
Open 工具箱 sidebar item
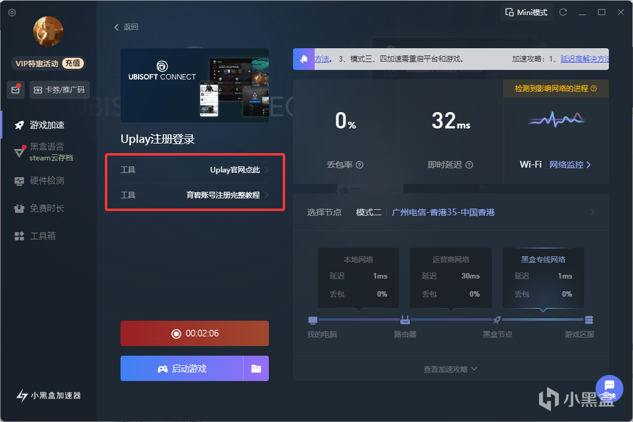pyautogui.click(x=35, y=236)
